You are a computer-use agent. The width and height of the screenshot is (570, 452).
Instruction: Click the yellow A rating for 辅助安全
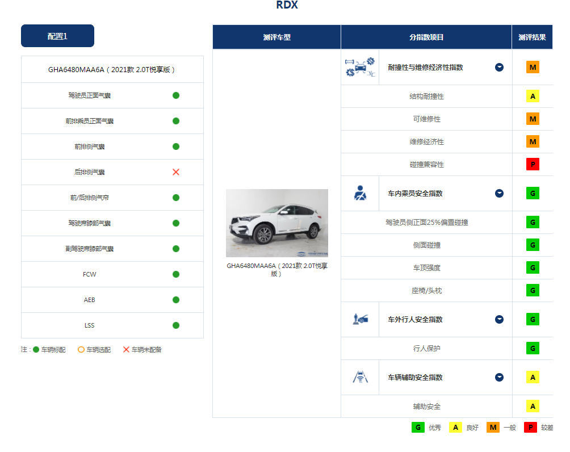pyautogui.click(x=533, y=406)
